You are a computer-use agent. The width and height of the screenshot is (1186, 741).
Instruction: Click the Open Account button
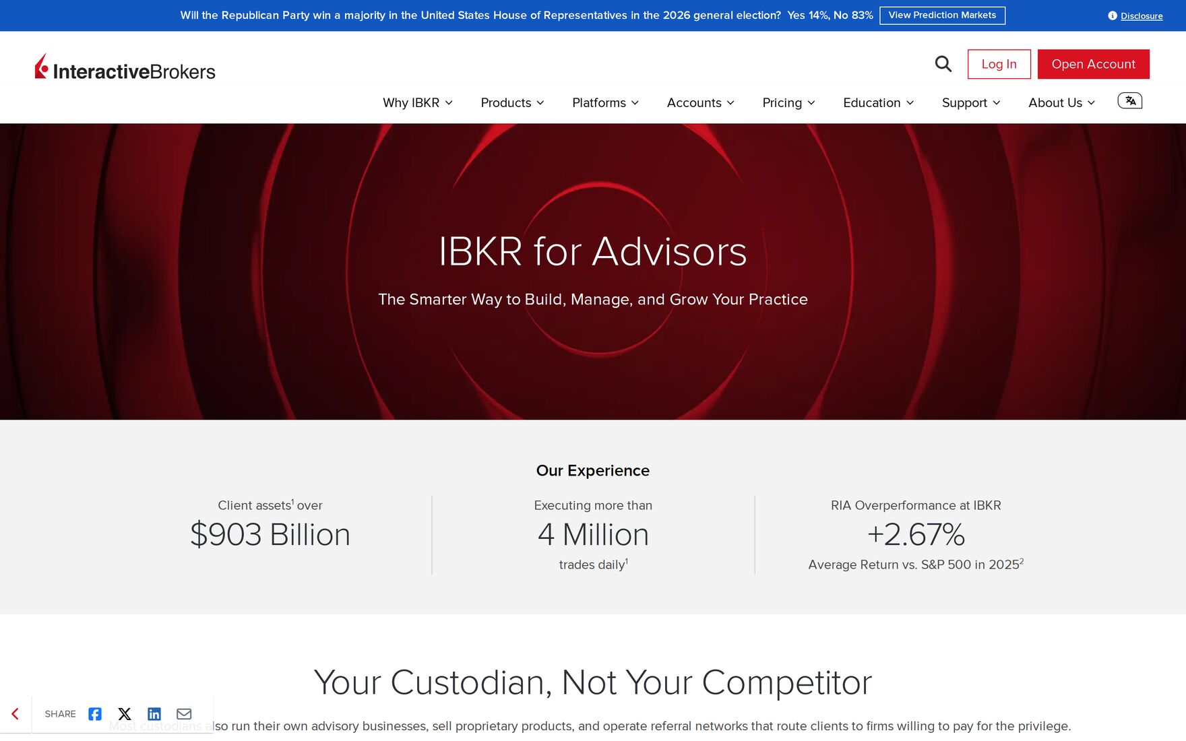click(1093, 64)
